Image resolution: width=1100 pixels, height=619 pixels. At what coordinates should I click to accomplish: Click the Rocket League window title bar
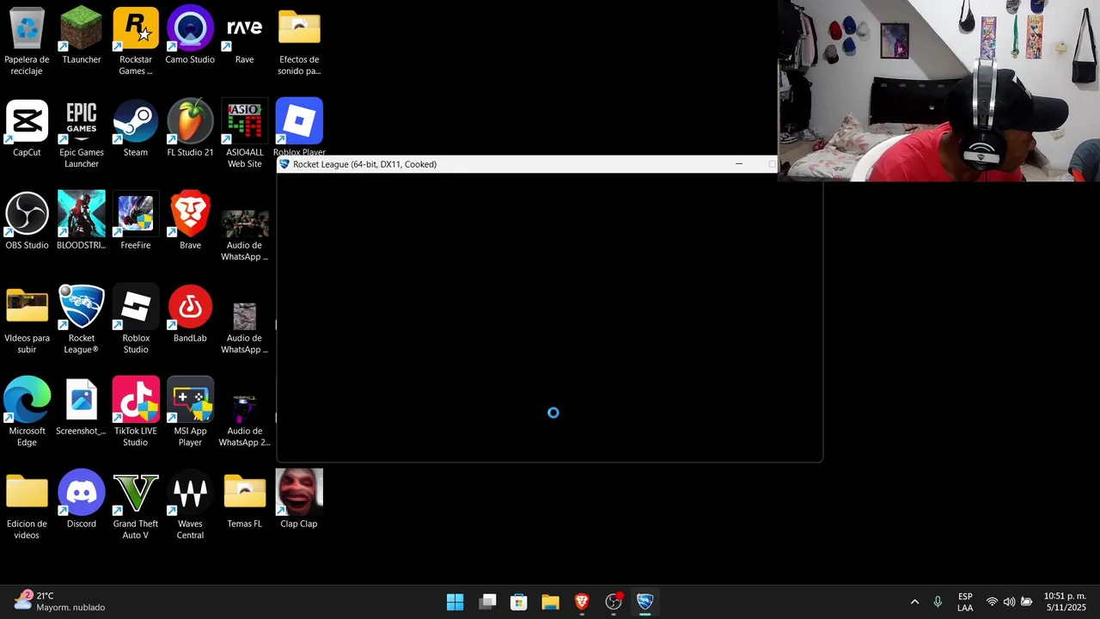coord(527,164)
